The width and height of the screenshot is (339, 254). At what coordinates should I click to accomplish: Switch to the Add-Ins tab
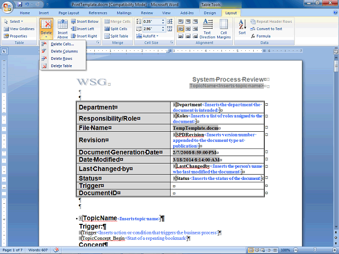tap(187, 13)
